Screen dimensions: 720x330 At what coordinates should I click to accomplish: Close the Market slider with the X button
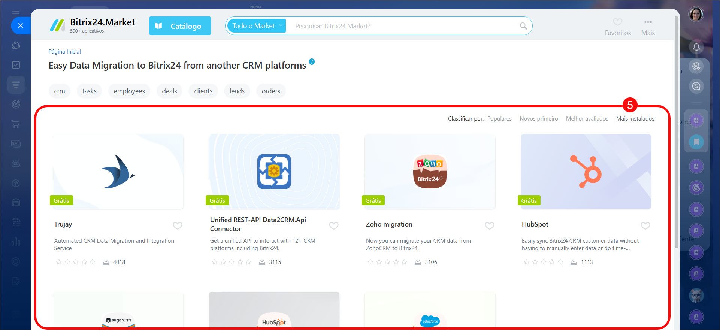(x=21, y=26)
